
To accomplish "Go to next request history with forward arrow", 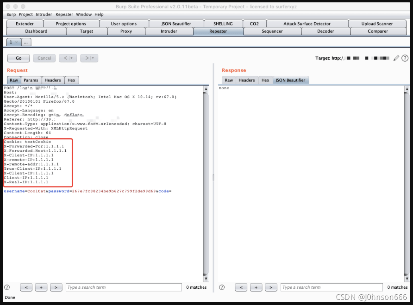I will click(89, 58).
